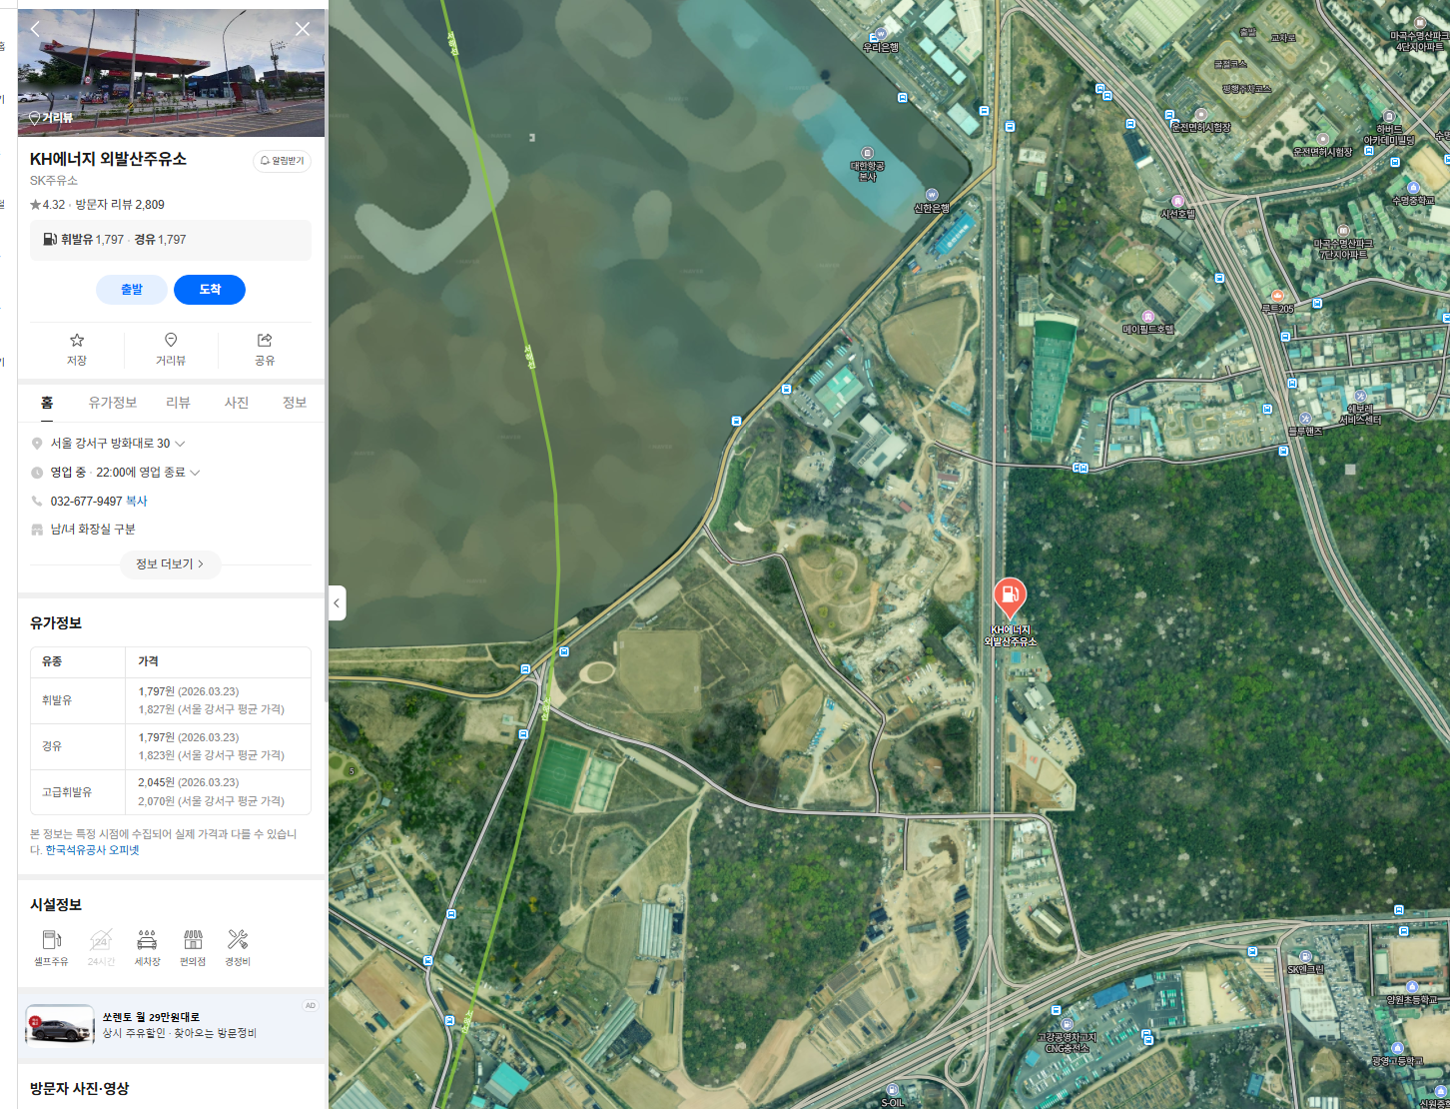Click the 남/녀 화장실 구분 text

click(x=93, y=530)
